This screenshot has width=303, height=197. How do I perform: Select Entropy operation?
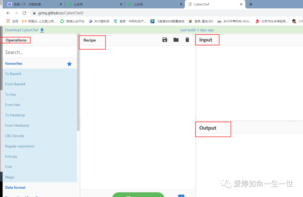tap(40, 156)
